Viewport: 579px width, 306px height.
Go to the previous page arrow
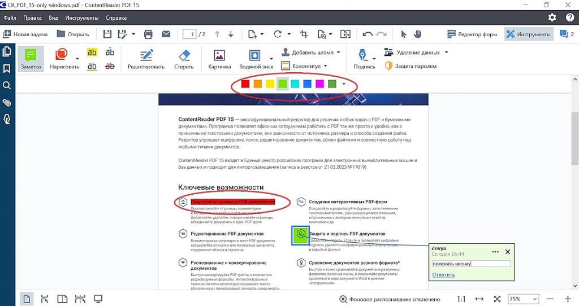coord(217,34)
